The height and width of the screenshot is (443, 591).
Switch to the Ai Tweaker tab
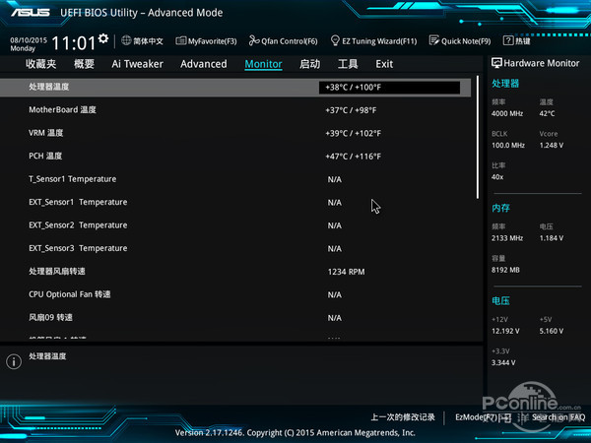pos(137,64)
